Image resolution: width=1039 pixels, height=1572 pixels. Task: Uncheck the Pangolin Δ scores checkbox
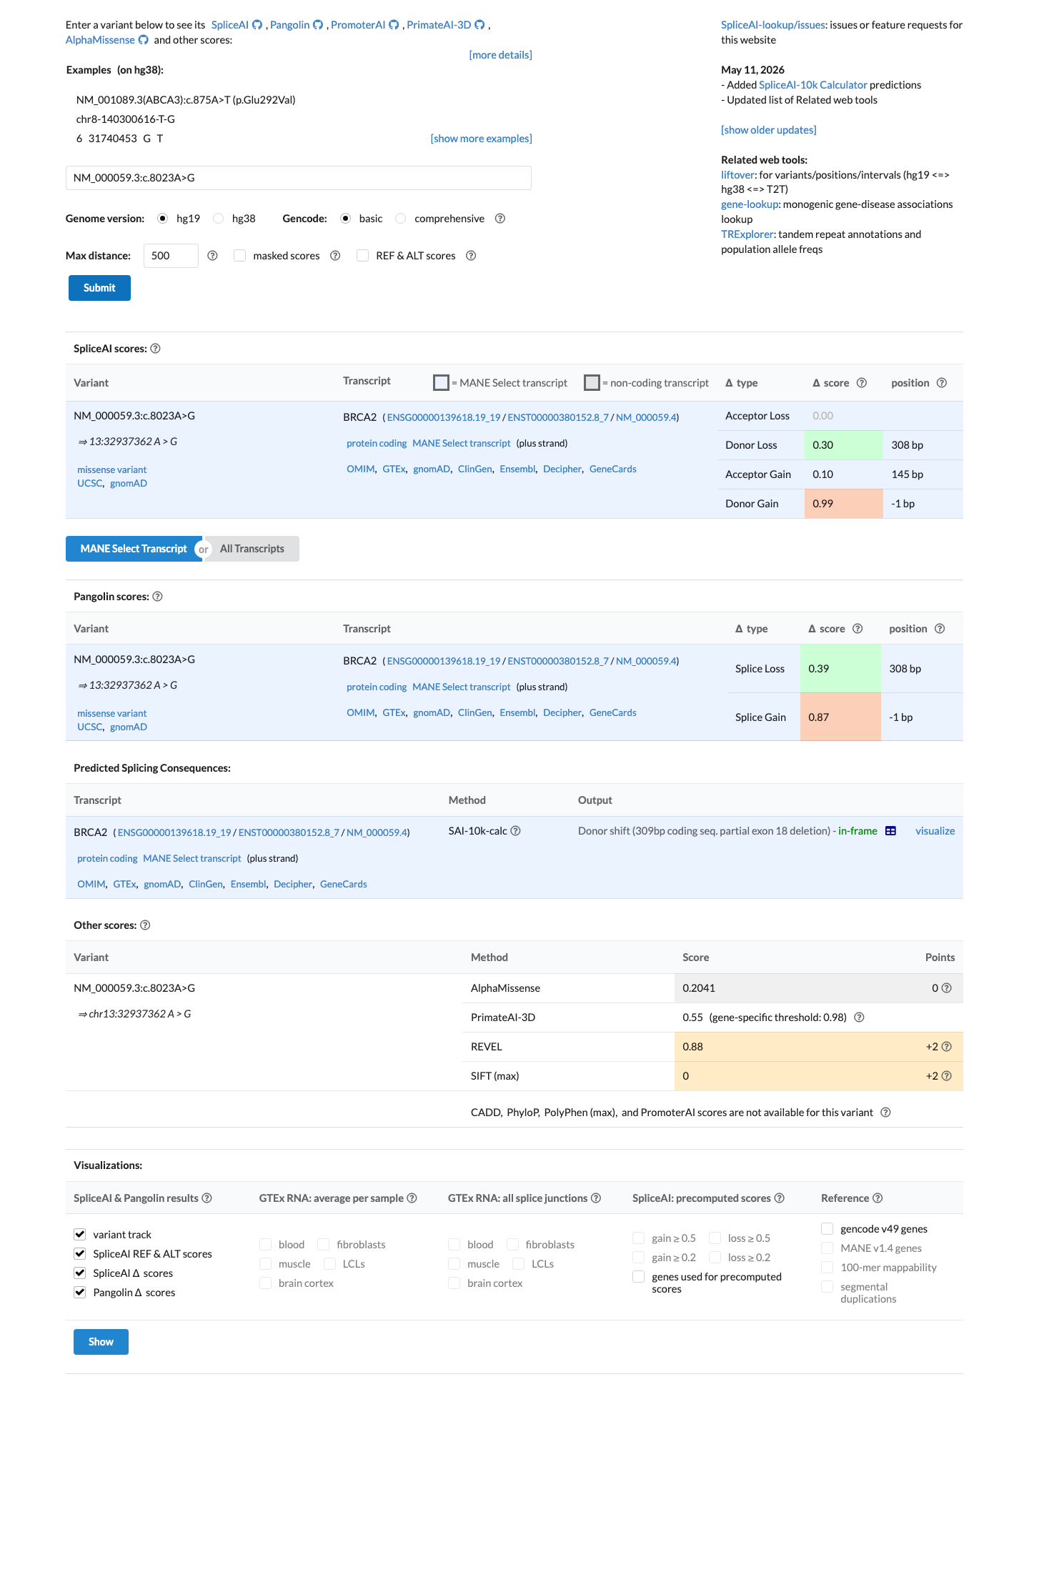(80, 1293)
